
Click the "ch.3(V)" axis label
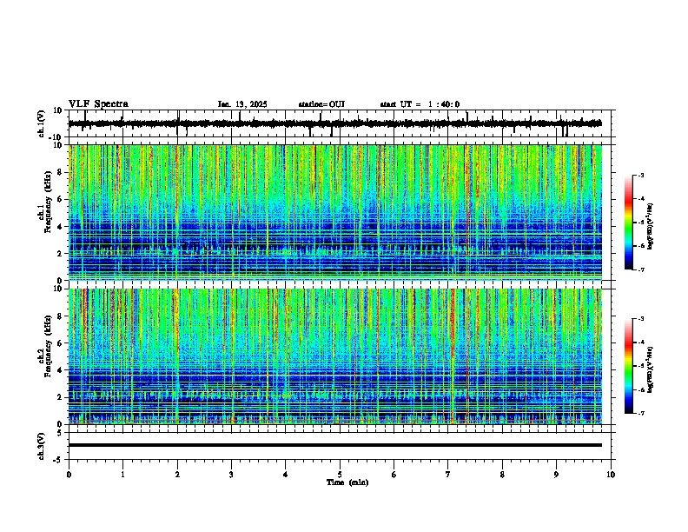[x=42, y=446]
